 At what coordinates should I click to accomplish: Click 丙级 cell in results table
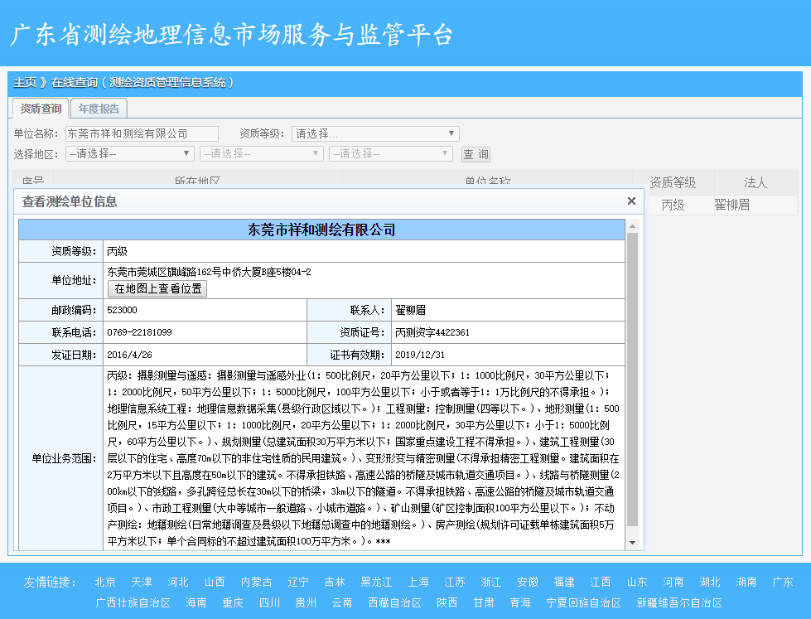(x=673, y=205)
